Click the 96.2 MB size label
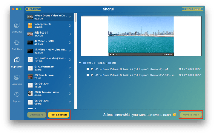This screenshot has height=134, width=215. click(39, 19)
